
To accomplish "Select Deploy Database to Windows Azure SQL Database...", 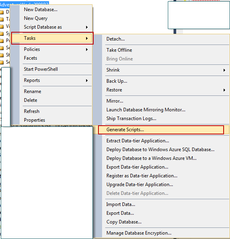I will tap(160, 150).
